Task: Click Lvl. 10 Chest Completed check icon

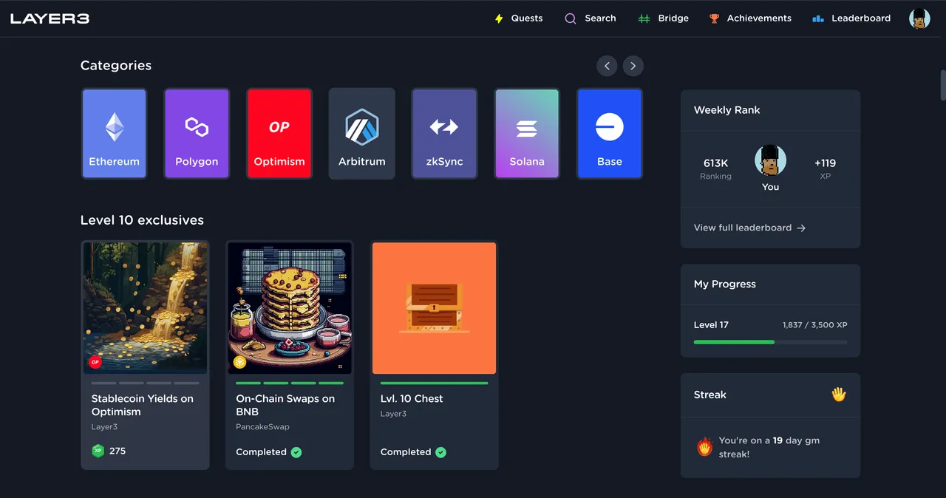Action: (x=440, y=452)
